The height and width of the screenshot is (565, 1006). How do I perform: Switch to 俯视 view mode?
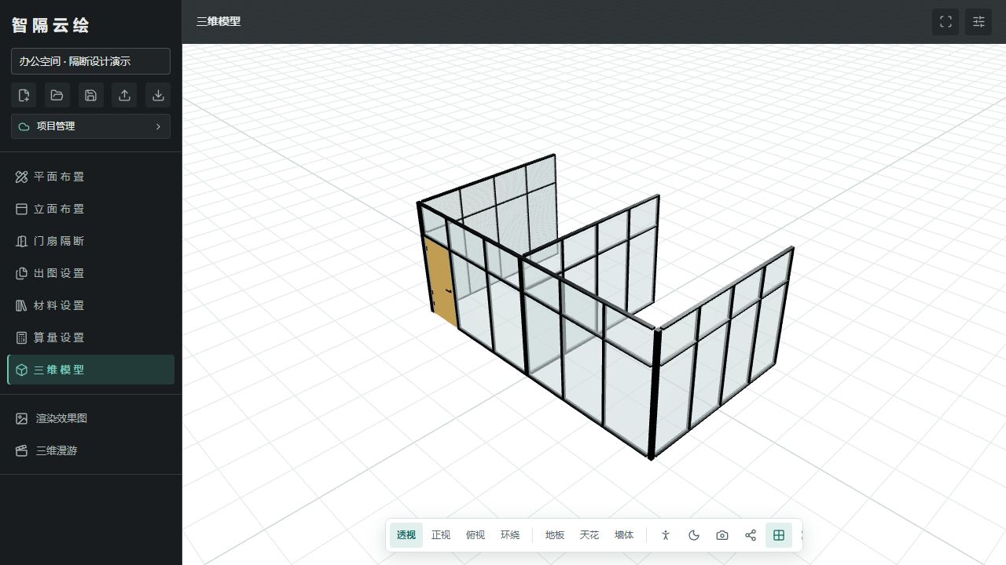coord(475,535)
